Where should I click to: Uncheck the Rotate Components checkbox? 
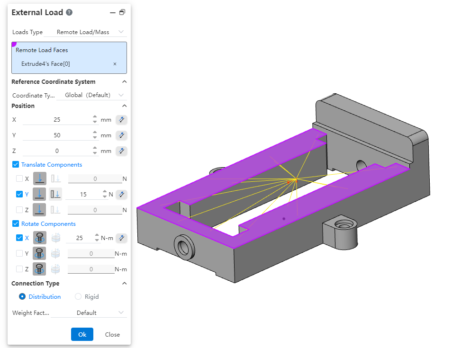pos(16,224)
